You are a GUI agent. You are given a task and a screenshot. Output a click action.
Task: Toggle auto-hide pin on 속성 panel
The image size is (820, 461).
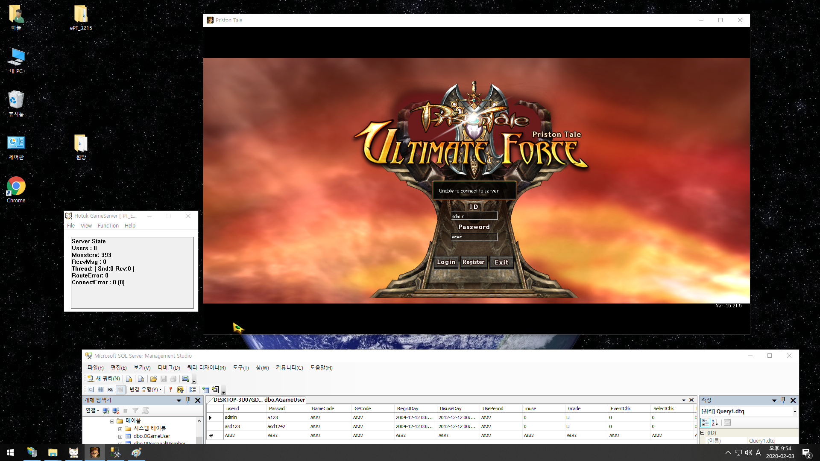tap(783, 400)
